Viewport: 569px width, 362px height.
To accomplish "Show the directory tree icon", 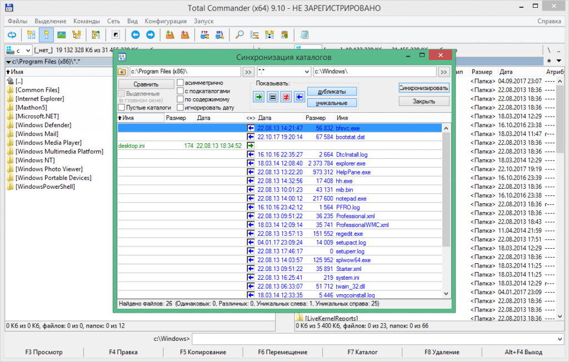I will 77,35.
